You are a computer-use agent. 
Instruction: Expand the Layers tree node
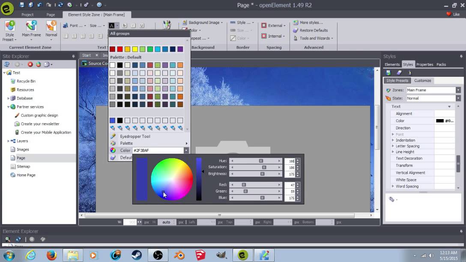click(8, 141)
